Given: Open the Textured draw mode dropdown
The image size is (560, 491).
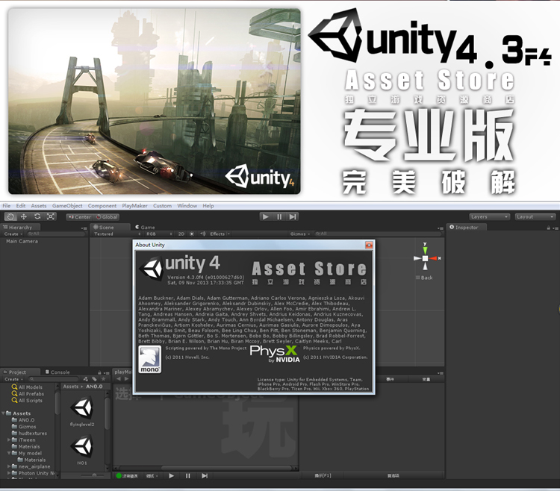Looking at the screenshot, I should click(117, 234).
